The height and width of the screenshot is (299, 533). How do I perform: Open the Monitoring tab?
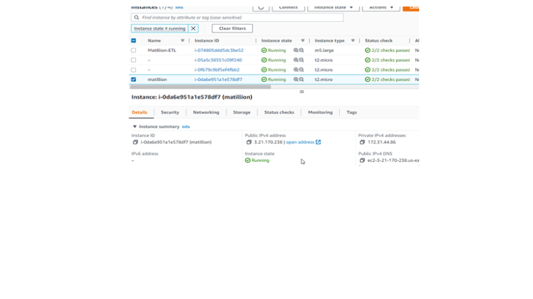320,113
